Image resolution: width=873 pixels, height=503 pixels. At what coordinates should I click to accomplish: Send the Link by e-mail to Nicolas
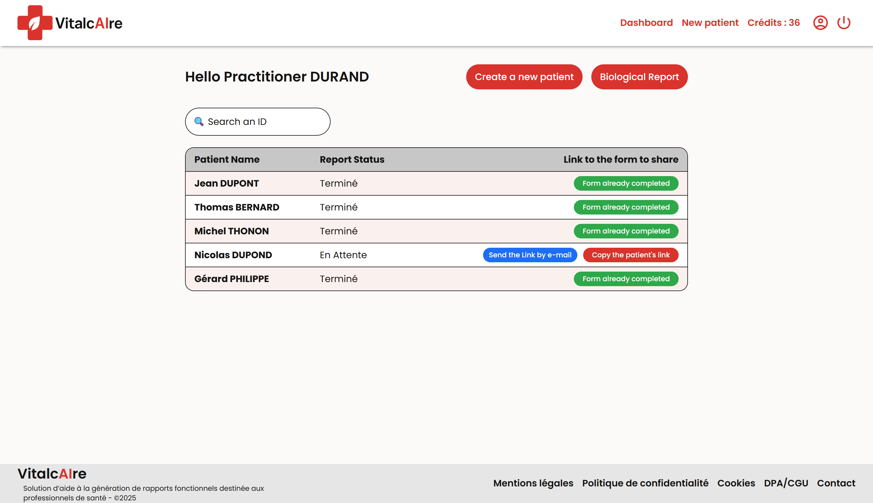[530, 255]
